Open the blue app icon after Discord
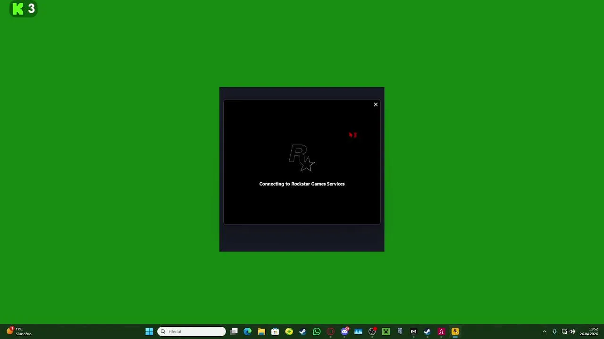 [x=358, y=331]
